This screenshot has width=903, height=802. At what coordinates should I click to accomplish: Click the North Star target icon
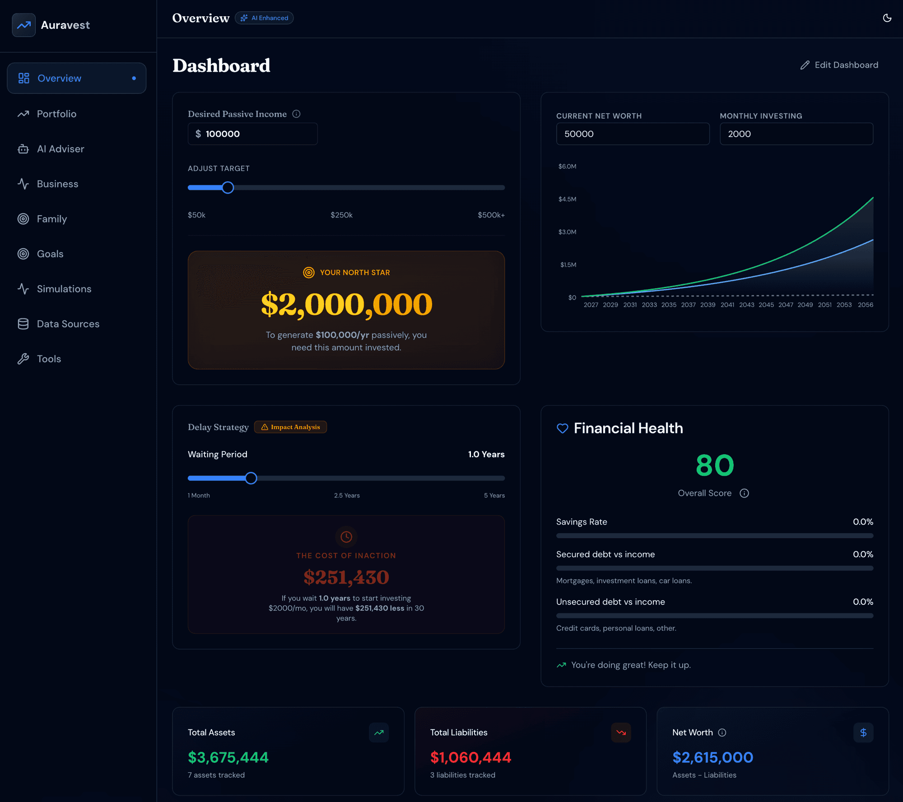(309, 272)
